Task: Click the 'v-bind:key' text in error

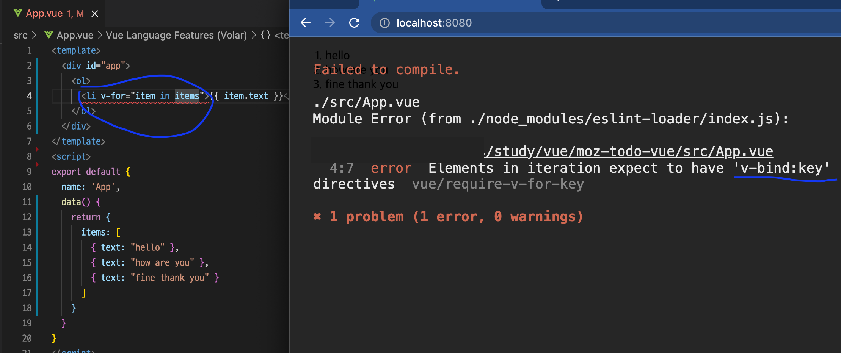Action: (781, 168)
